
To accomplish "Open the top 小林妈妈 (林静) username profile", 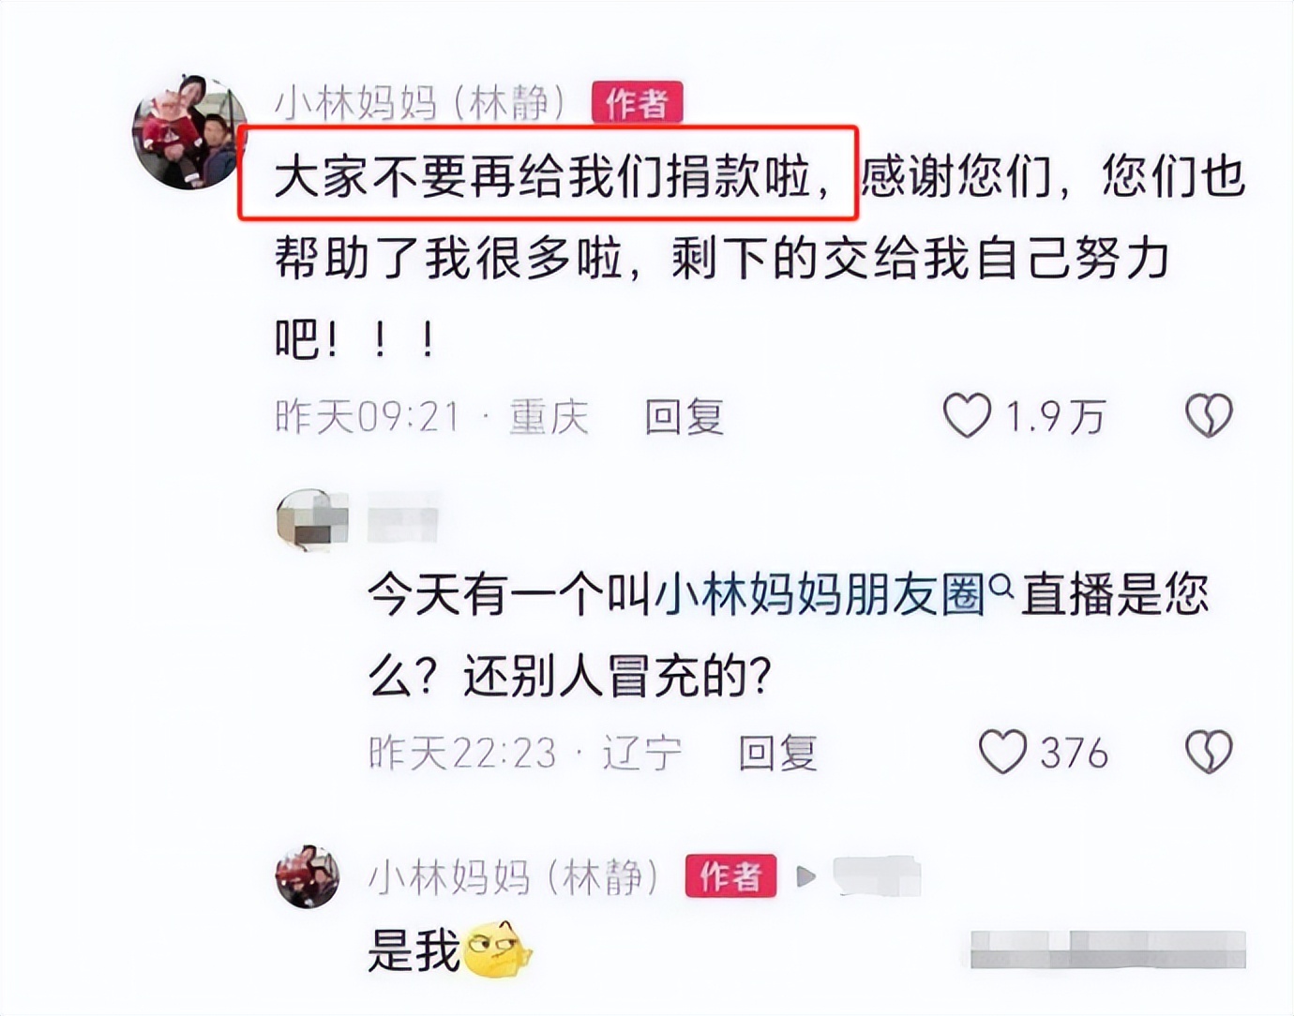I will click(421, 102).
